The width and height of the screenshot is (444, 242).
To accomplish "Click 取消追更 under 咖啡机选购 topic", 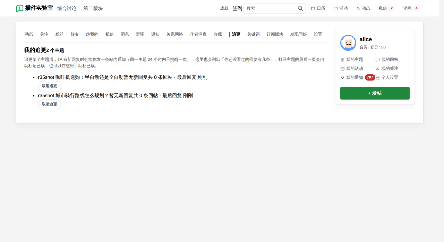I will click(x=49, y=86).
